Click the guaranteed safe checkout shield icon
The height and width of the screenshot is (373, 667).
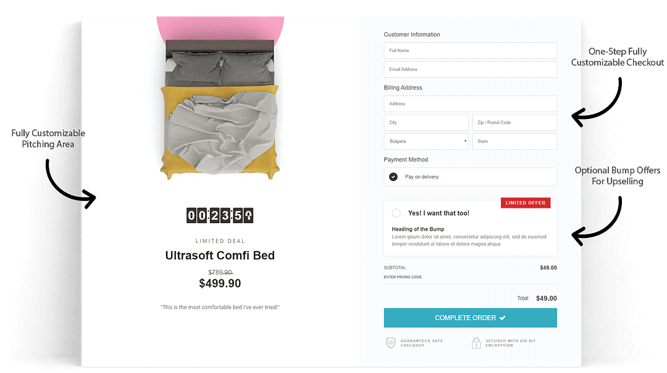click(x=390, y=343)
